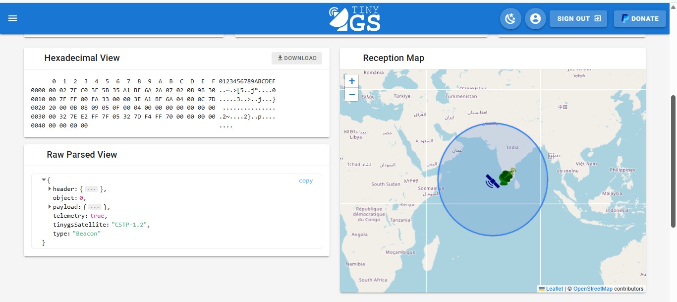Click the SIGN OUT button
The image size is (677, 302).
coord(578,19)
